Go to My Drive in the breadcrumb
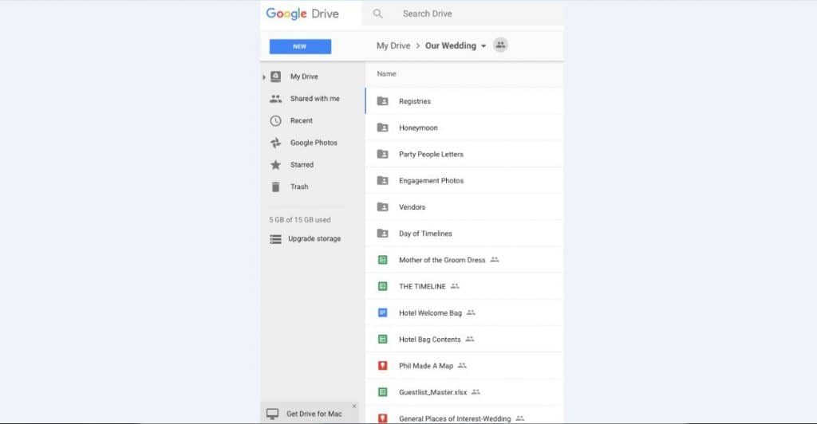Image resolution: width=817 pixels, height=424 pixels. [393, 46]
